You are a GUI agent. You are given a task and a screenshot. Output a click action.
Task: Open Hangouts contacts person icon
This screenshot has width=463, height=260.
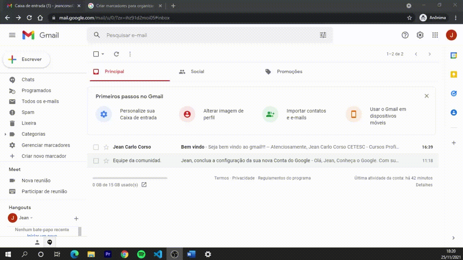tap(37, 242)
